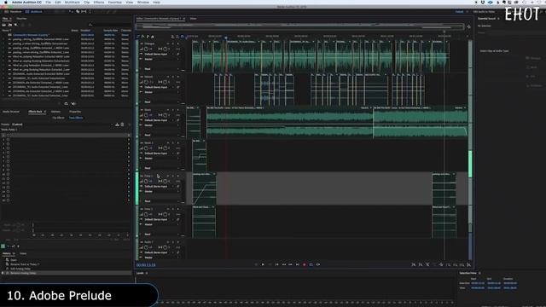This screenshot has height=307, width=546.
Task: Click the Clip Effects button
Action: (58, 118)
